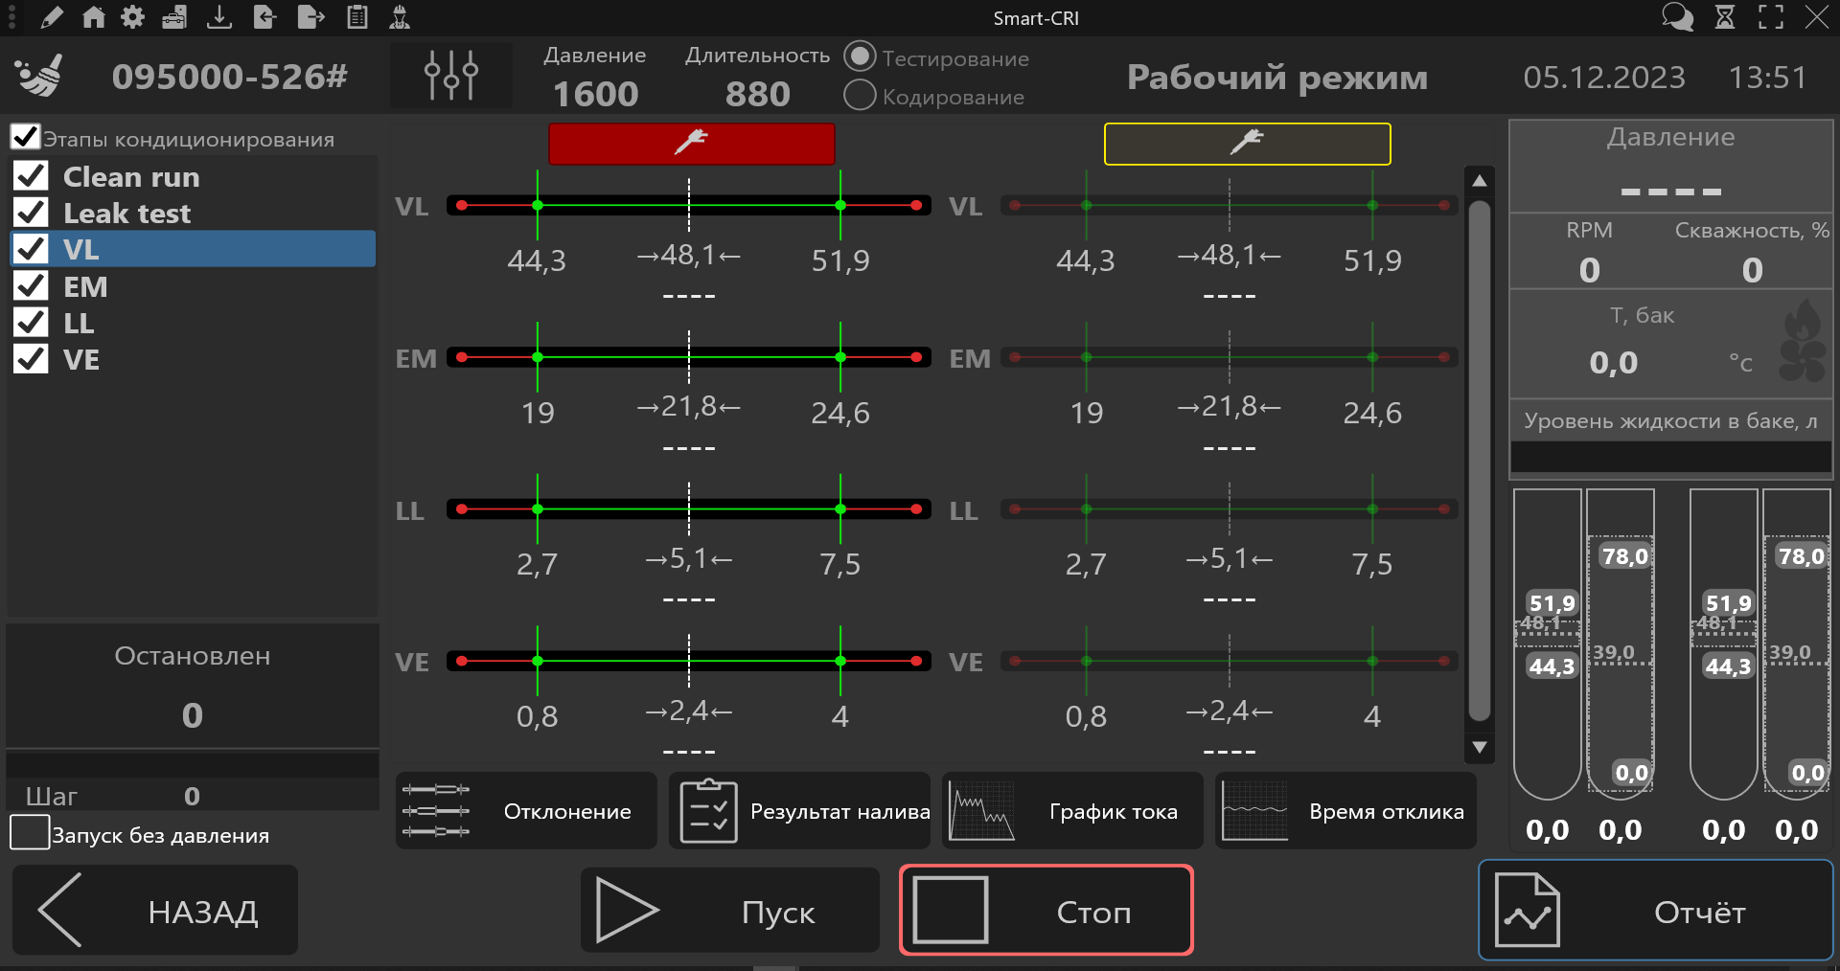This screenshot has width=1840, height=971.
Task: Click the Давление value 1600
Action: tap(595, 94)
